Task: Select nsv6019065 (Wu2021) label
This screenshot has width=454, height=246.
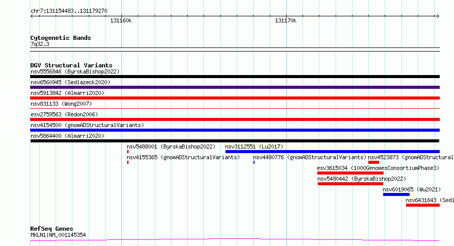Action: (x=412, y=189)
